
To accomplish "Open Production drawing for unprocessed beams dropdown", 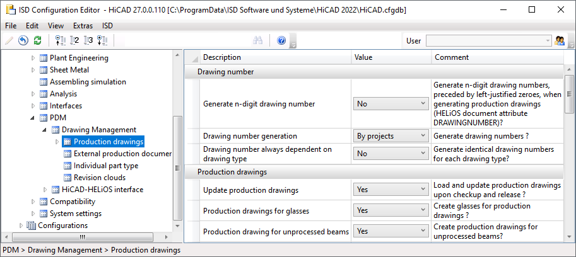I will pyautogui.click(x=391, y=231).
